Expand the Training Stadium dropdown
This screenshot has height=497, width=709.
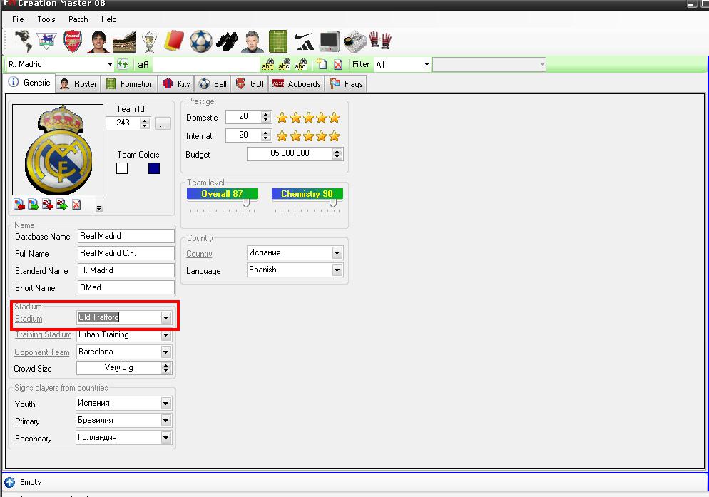(166, 335)
